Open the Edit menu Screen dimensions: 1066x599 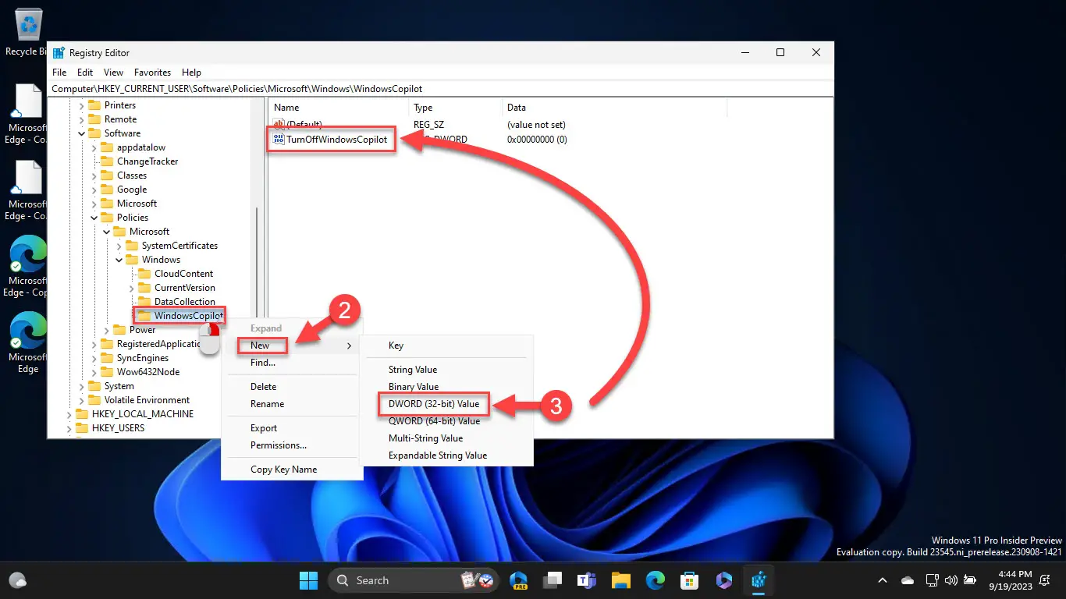coord(85,72)
